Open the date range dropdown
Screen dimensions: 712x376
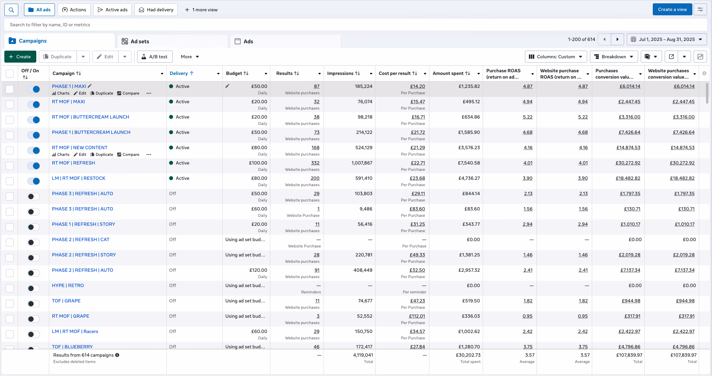tap(667, 39)
